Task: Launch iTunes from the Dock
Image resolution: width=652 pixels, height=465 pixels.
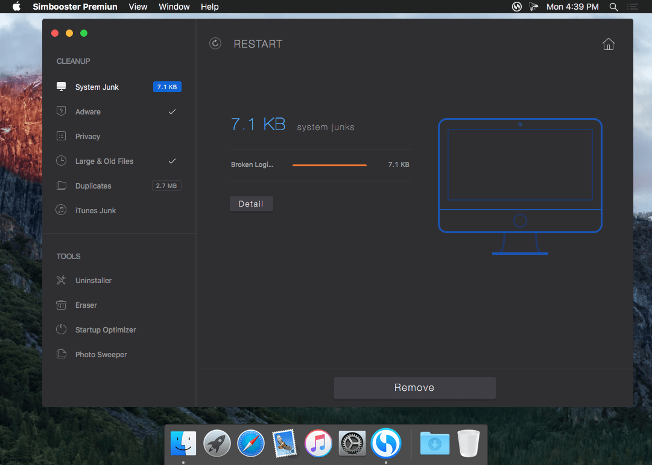Action: pos(318,443)
